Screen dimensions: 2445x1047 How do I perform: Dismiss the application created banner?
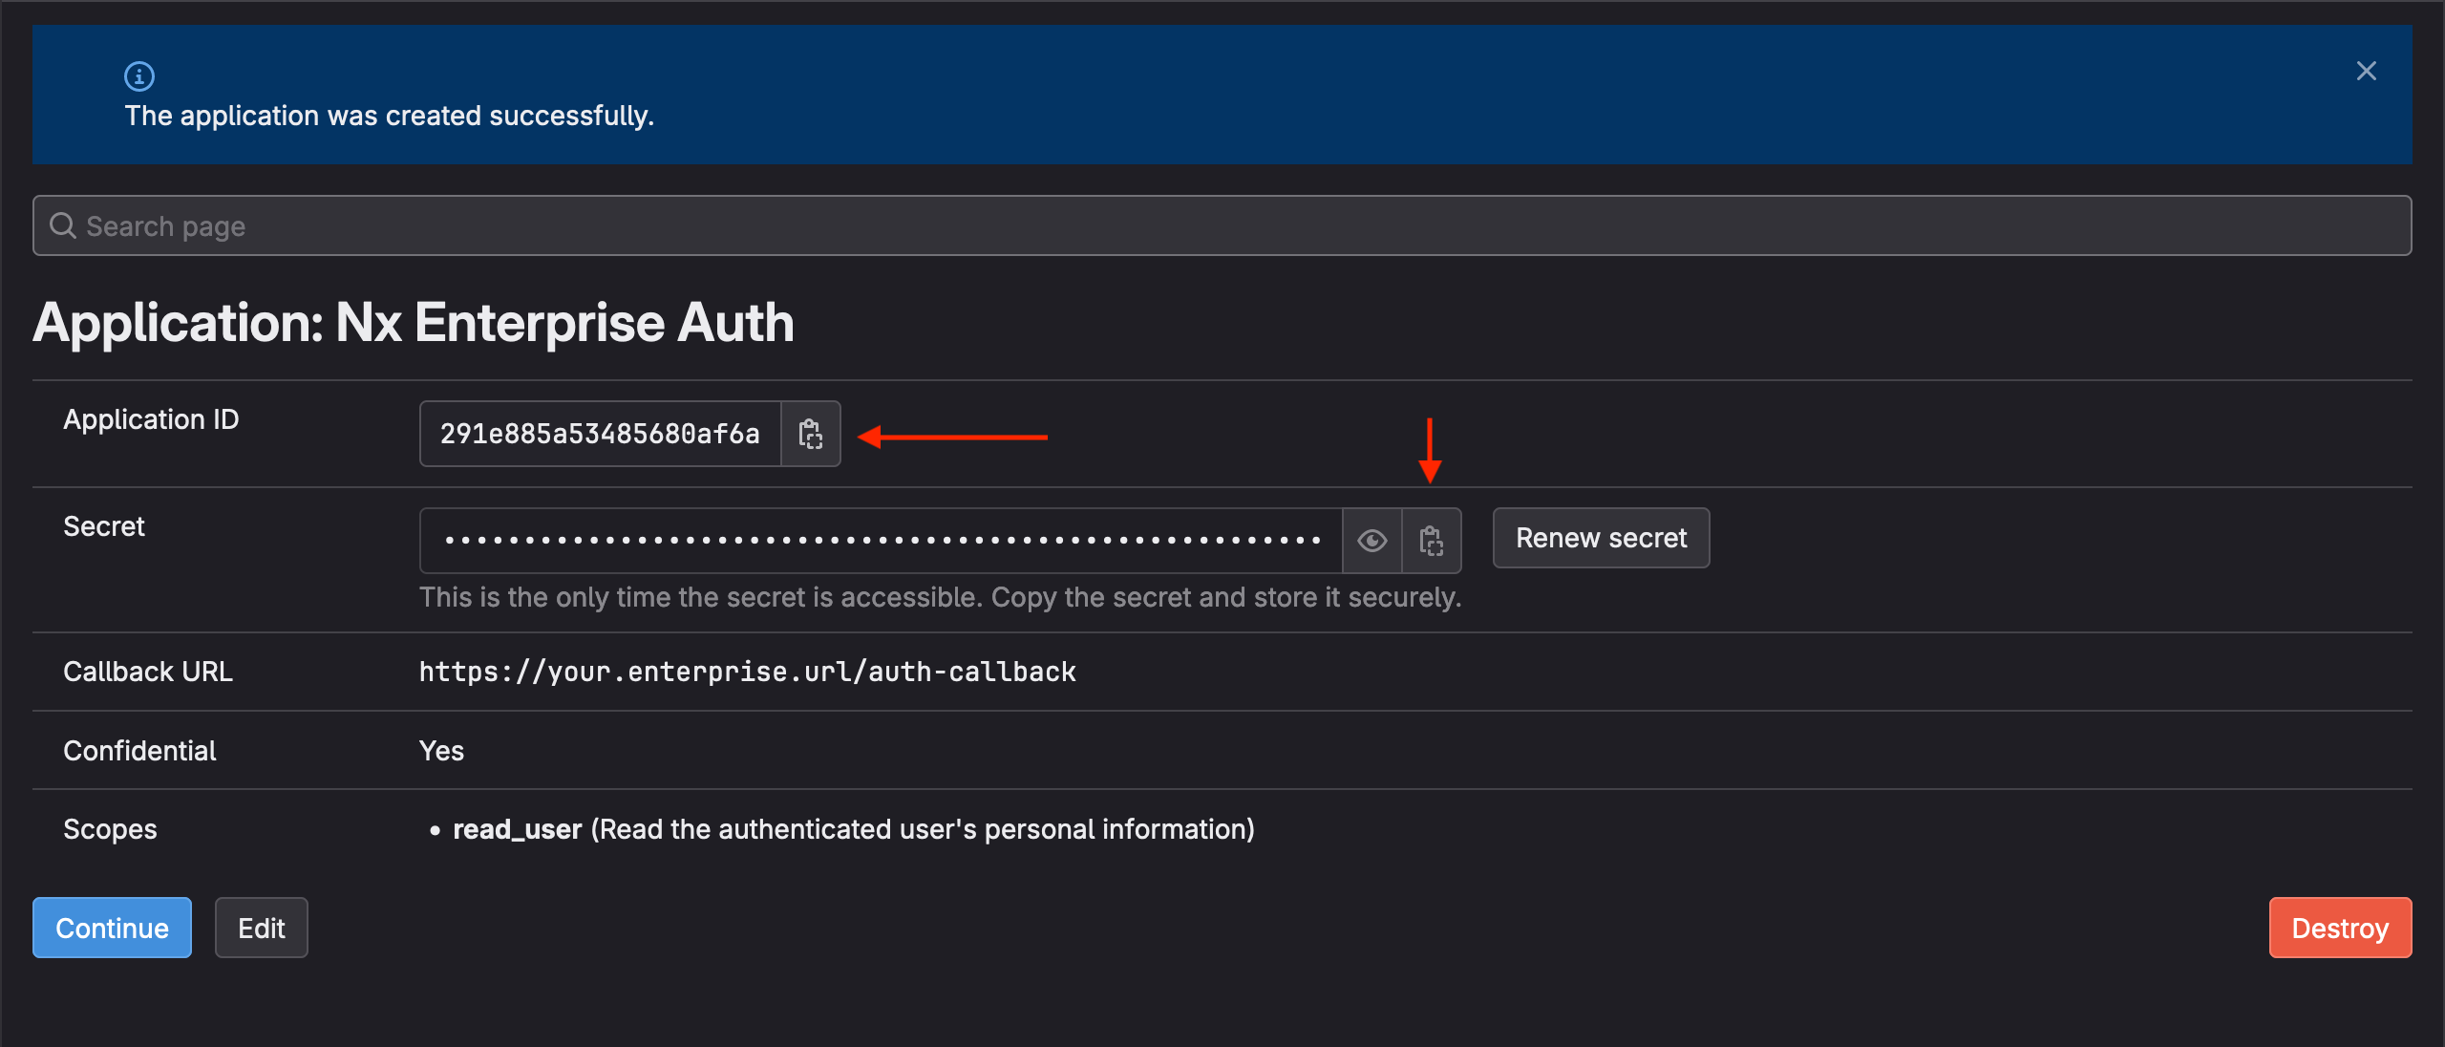(2366, 71)
